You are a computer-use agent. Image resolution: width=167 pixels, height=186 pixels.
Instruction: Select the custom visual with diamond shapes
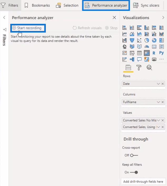pyautogui.click(x=154, y=60)
